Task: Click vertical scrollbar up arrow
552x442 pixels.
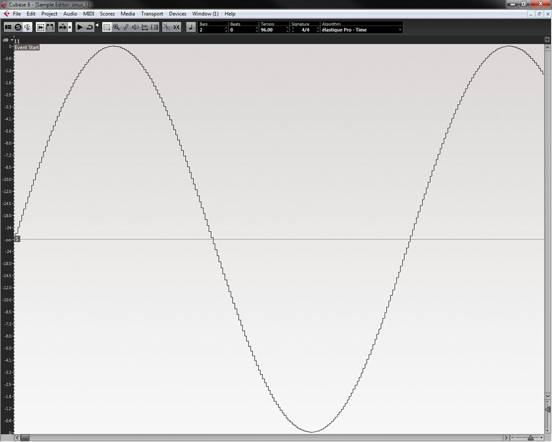Action: pyautogui.click(x=548, y=47)
